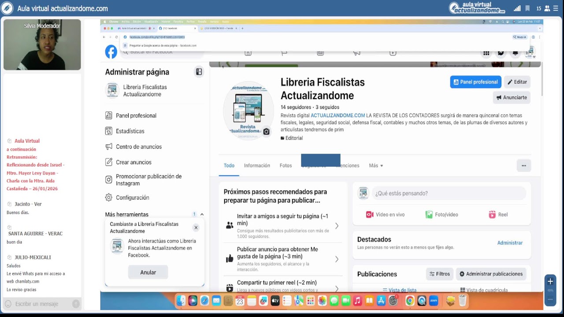Viewport: 564px width, 317px height.
Task: Select the Menciones tab
Action: pos(348,166)
